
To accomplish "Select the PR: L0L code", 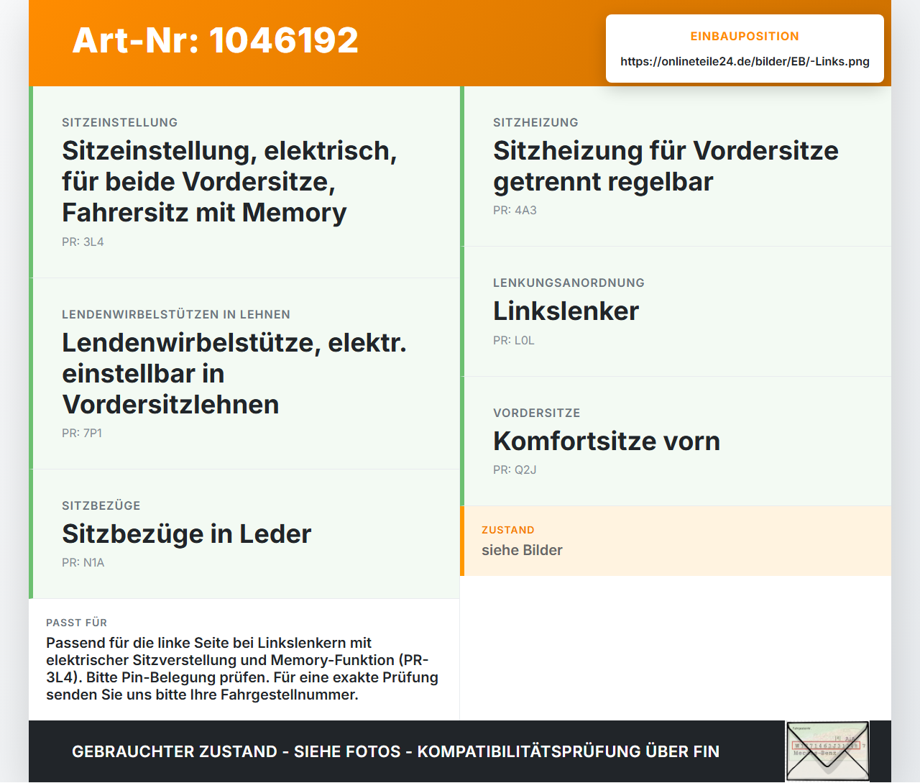I will click(514, 340).
